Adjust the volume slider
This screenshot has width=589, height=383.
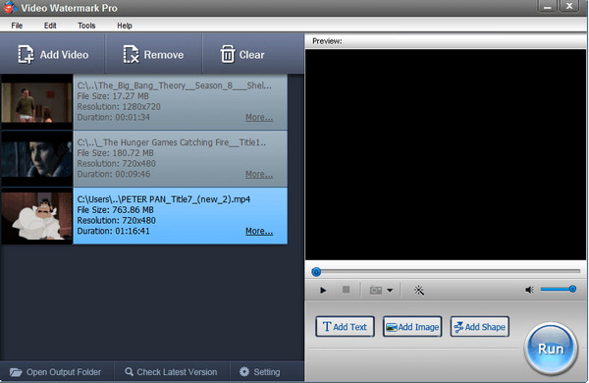(x=559, y=289)
